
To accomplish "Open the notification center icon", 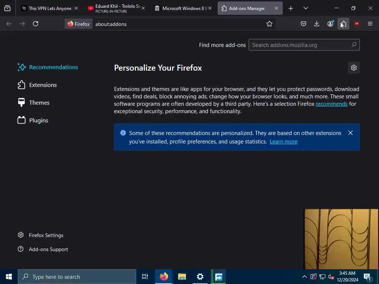I will pyautogui.click(x=368, y=277).
